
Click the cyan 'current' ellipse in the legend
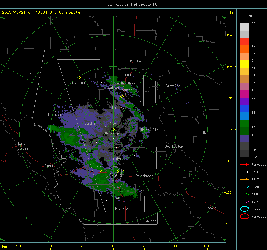click(x=244, y=209)
